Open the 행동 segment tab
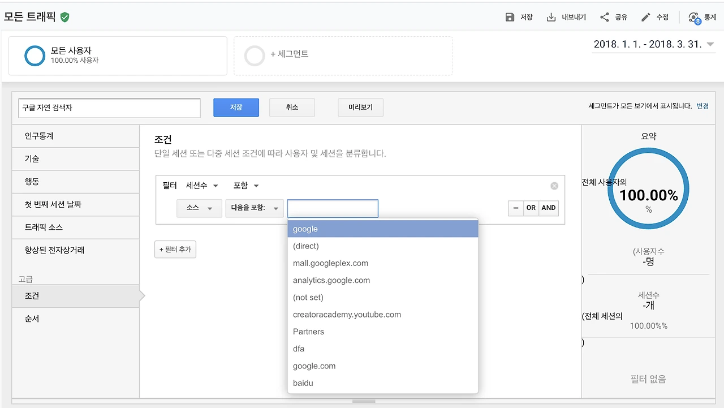 pos(76,182)
